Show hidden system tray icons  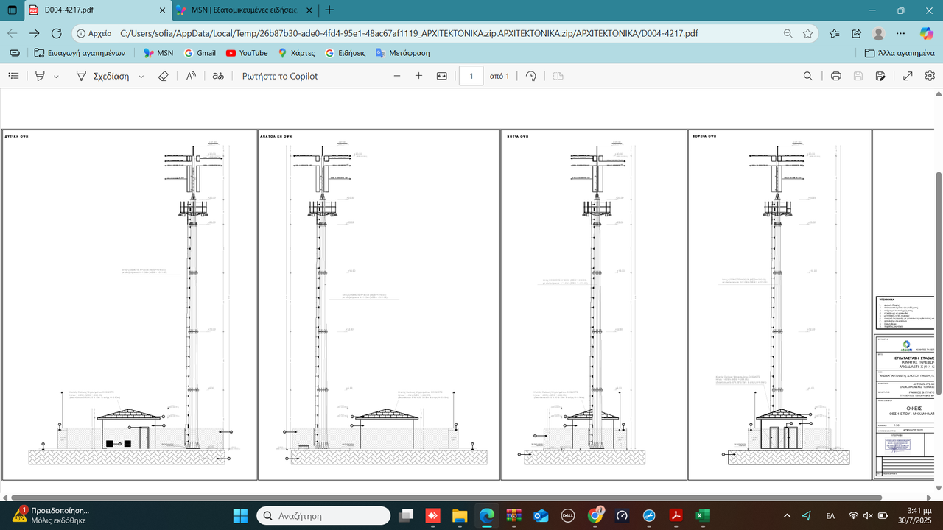[788, 515]
